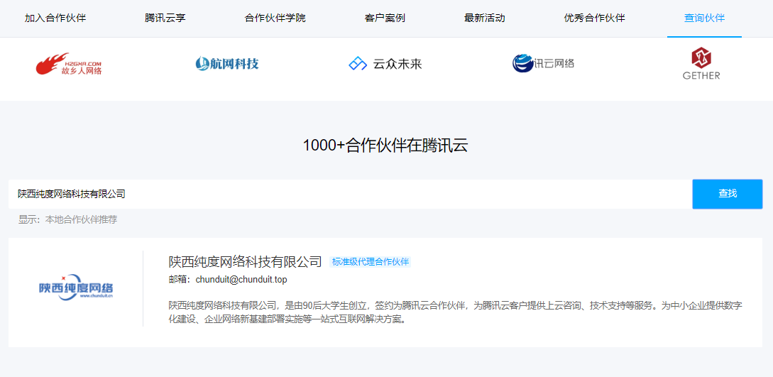Select the 查询伙伴 tab
This screenshot has height=377, width=773.
704,18
